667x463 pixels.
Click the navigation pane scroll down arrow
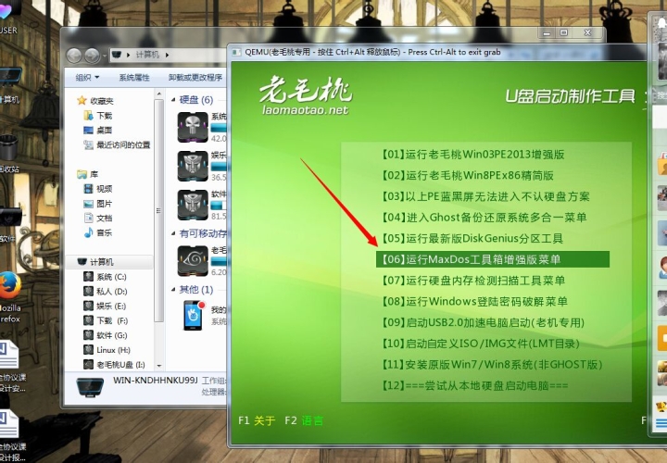(158, 366)
